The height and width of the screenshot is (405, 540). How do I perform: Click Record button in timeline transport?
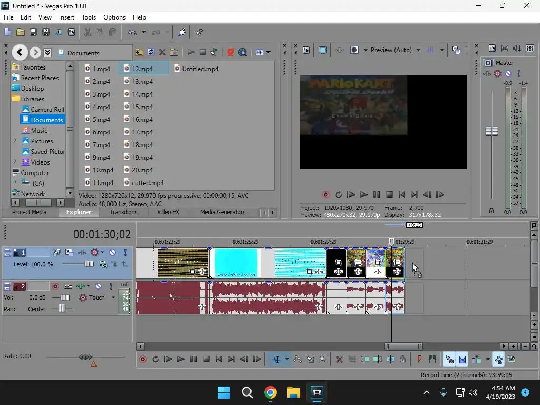click(x=143, y=359)
